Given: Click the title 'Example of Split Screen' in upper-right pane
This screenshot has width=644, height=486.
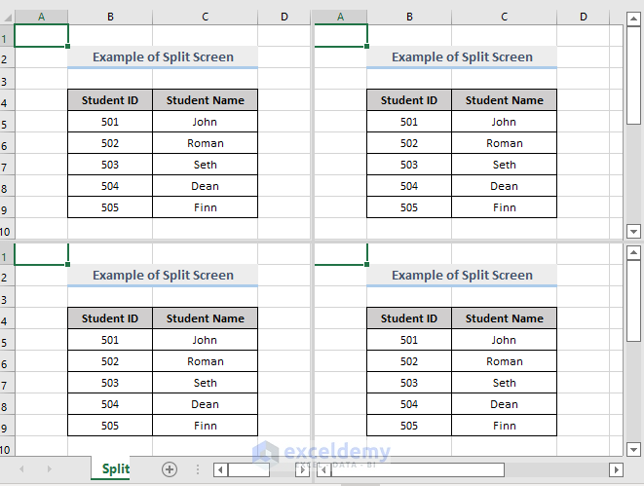Looking at the screenshot, I should click(462, 57).
